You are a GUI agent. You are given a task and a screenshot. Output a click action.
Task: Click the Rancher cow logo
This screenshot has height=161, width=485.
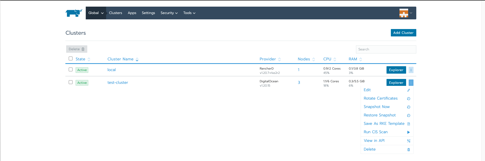tap(74, 13)
